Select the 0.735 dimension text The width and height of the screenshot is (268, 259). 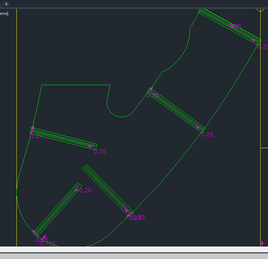48,244
